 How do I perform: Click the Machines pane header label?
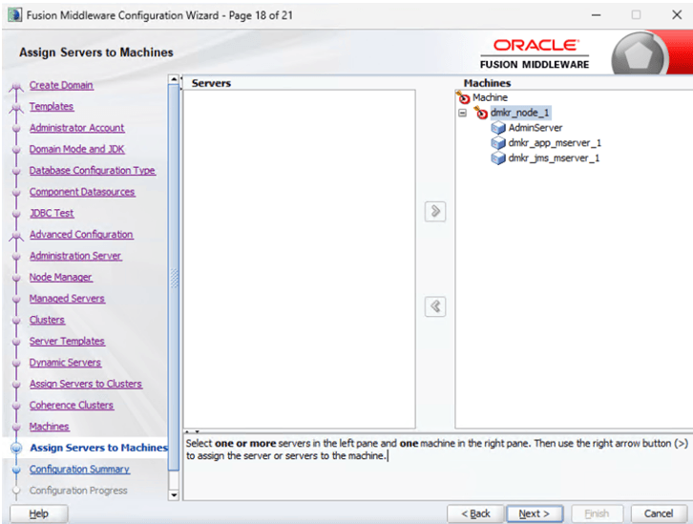coord(487,83)
